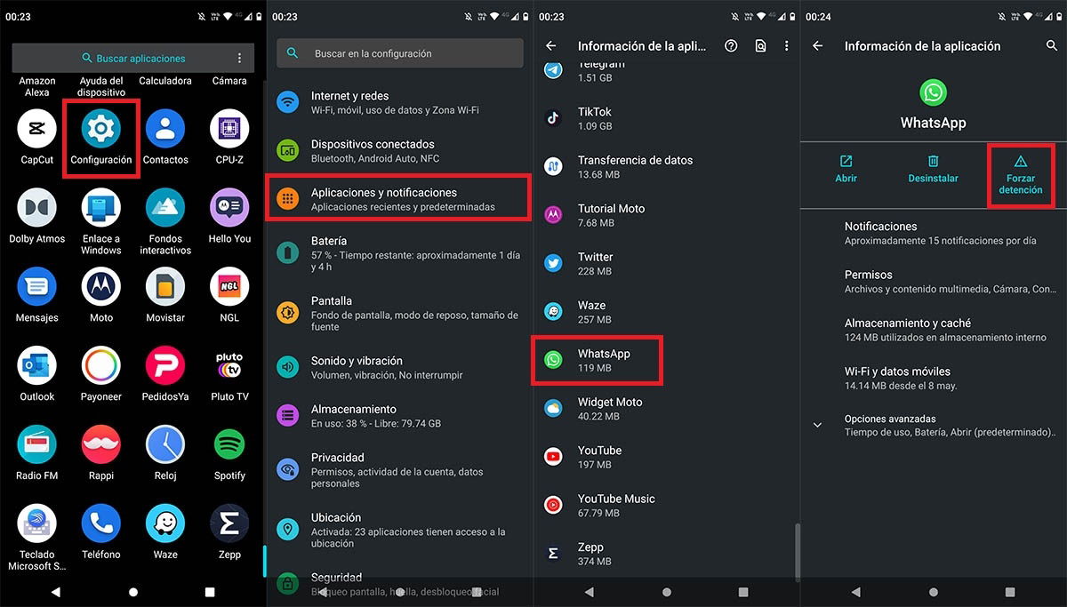Tap the Buscar en la configuración field
Viewport: 1067px width, 607px height.
[399, 52]
